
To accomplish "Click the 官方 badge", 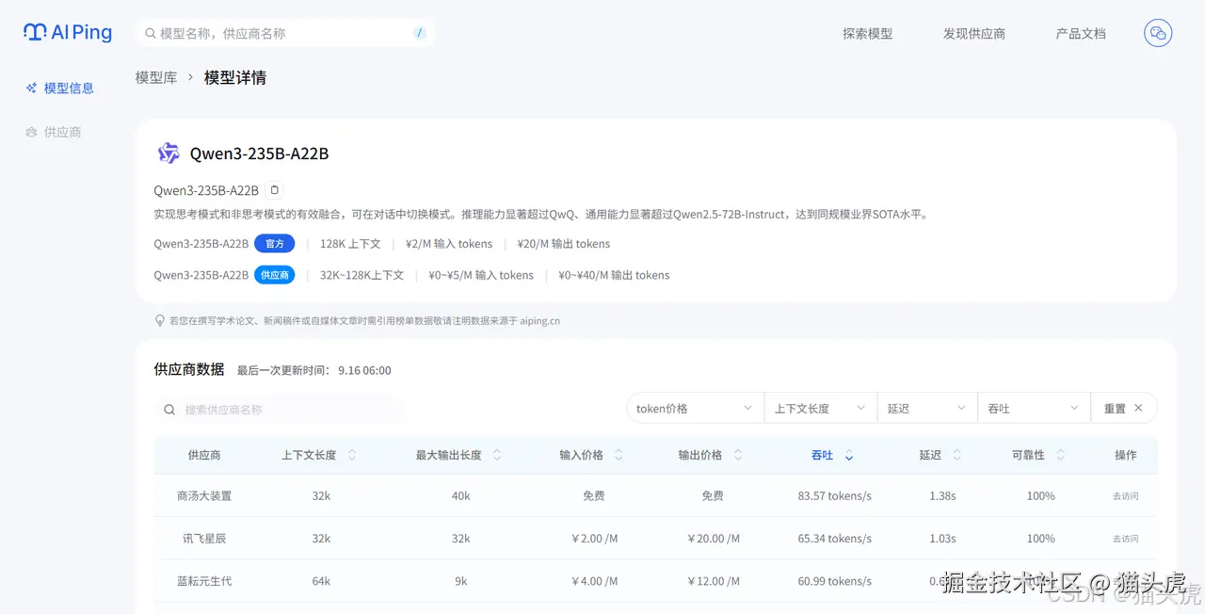I will point(274,243).
